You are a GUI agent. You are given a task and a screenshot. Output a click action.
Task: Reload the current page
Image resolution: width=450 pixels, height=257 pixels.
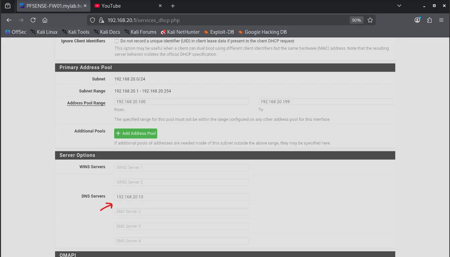33,20
